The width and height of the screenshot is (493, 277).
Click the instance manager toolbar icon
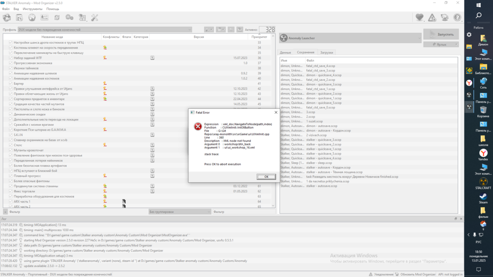coord(7,18)
